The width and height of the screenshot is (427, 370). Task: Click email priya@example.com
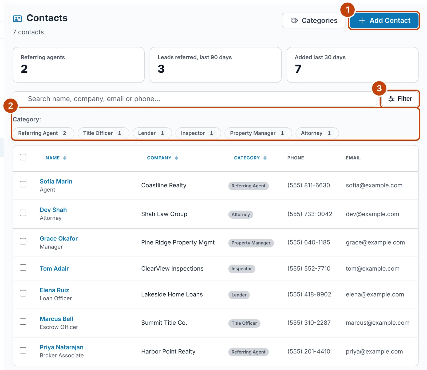point(374,352)
